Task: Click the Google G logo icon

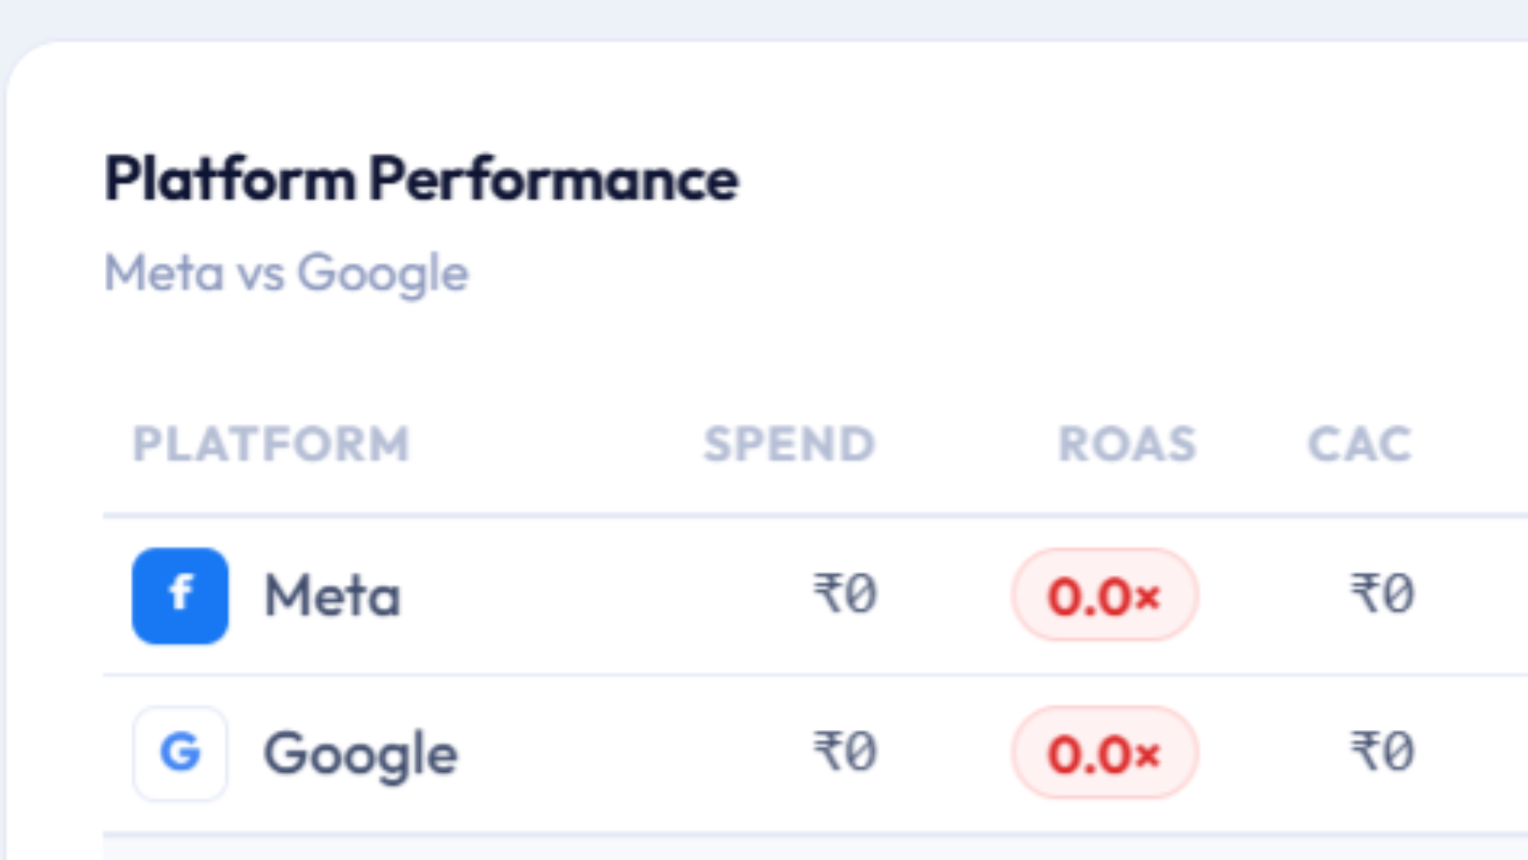Action: (x=180, y=753)
